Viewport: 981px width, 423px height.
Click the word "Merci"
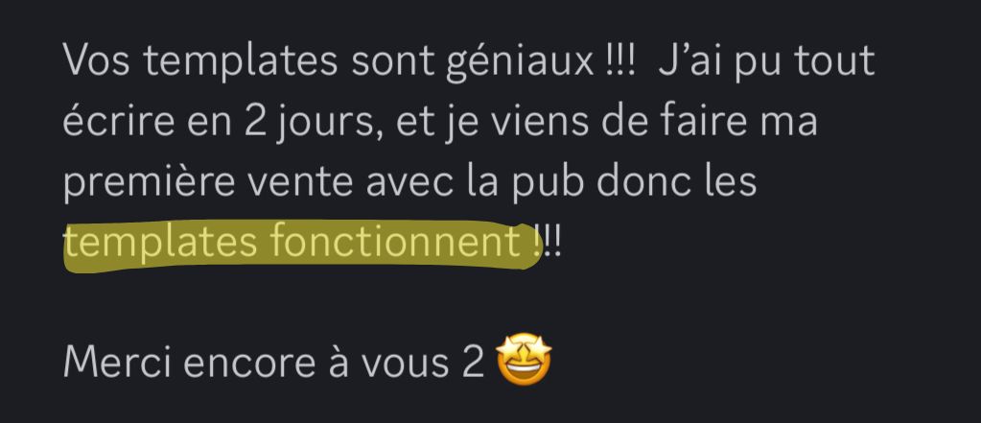point(118,362)
